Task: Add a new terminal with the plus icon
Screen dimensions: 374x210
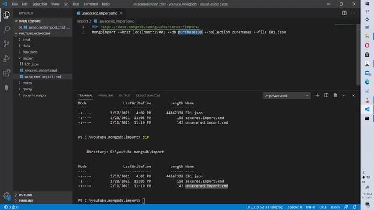Action: (x=317, y=96)
